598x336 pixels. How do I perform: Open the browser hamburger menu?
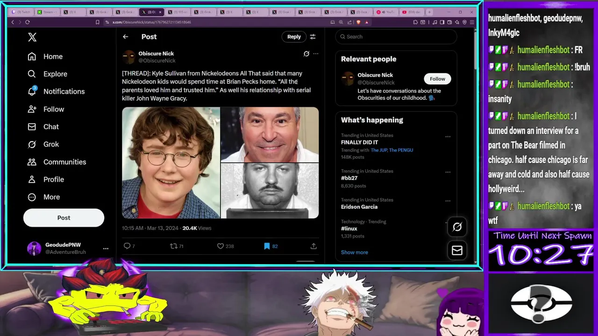pyautogui.click(x=472, y=22)
